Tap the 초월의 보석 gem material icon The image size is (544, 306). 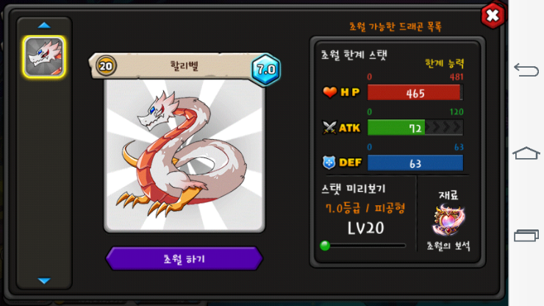click(448, 221)
